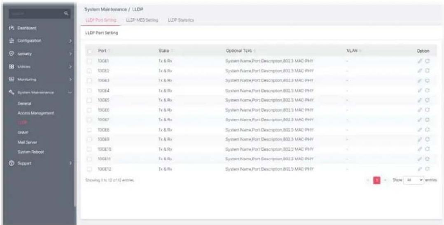The image size is (444, 225).
Task: Reset port 10GE12 with refresh icon
Action: point(428,168)
